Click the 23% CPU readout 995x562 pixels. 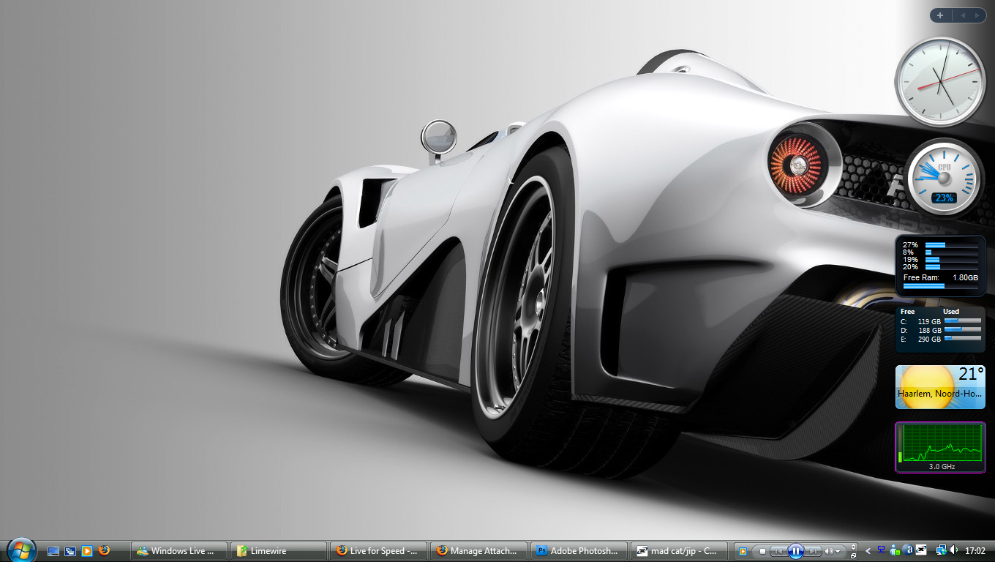(944, 198)
